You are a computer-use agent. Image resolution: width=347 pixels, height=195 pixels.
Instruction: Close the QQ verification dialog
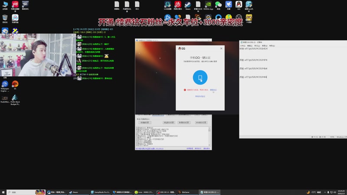[221, 49]
